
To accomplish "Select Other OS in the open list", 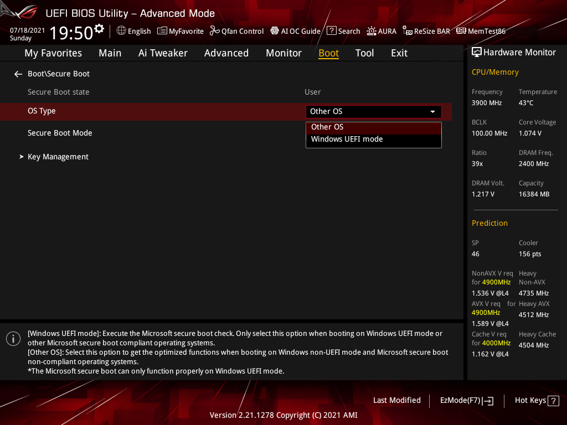I will [x=327, y=127].
